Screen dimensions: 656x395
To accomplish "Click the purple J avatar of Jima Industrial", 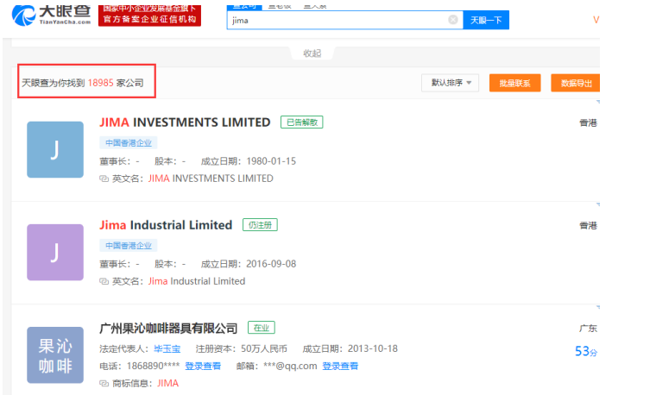I will pyautogui.click(x=55, y=253).
